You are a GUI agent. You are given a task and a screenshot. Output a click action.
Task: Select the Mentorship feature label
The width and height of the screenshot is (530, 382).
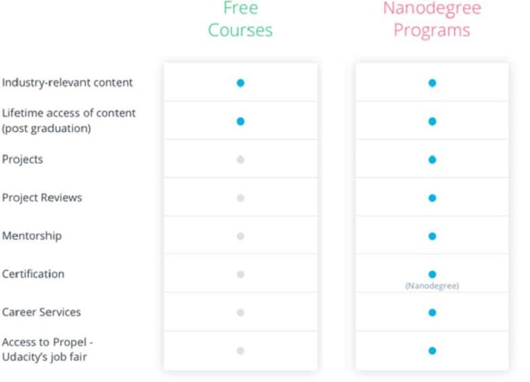point(32,235)
